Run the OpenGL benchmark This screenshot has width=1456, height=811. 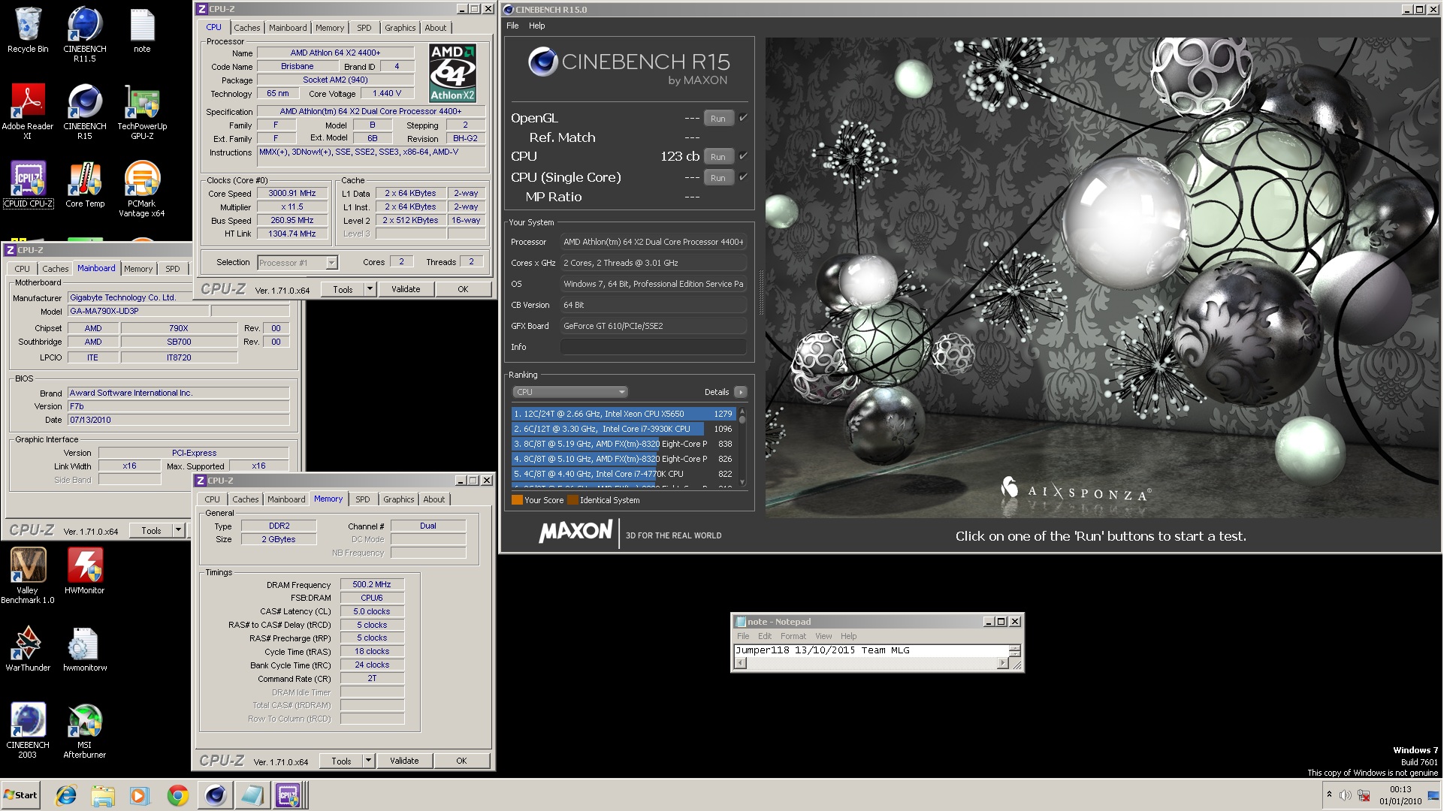718,118
